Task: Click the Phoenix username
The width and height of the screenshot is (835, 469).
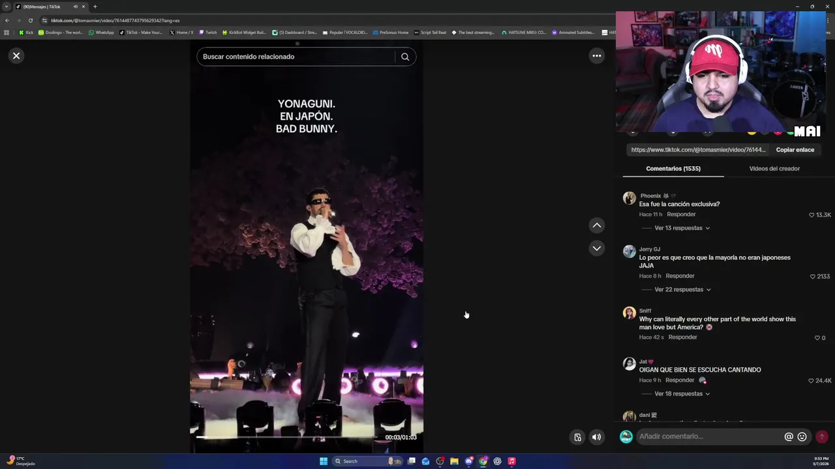Action: [650, 195]
